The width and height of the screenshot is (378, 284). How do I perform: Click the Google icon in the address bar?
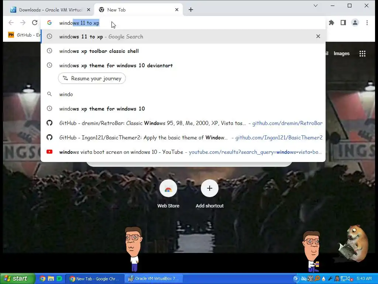[49, 23]
